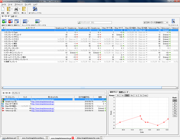This screenshot has width=180, height=140.
Task: Set graph range to 1y
Action: [x=136, y=95]
